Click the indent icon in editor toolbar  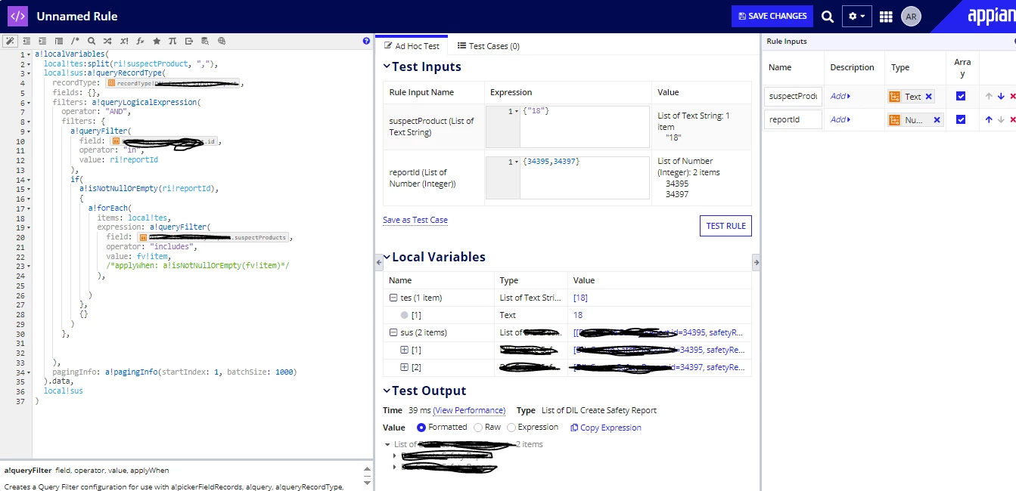(x=42, y=41)
